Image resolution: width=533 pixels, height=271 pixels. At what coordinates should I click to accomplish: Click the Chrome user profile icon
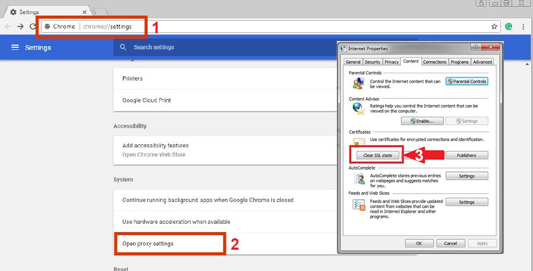[x=481, y=3]
